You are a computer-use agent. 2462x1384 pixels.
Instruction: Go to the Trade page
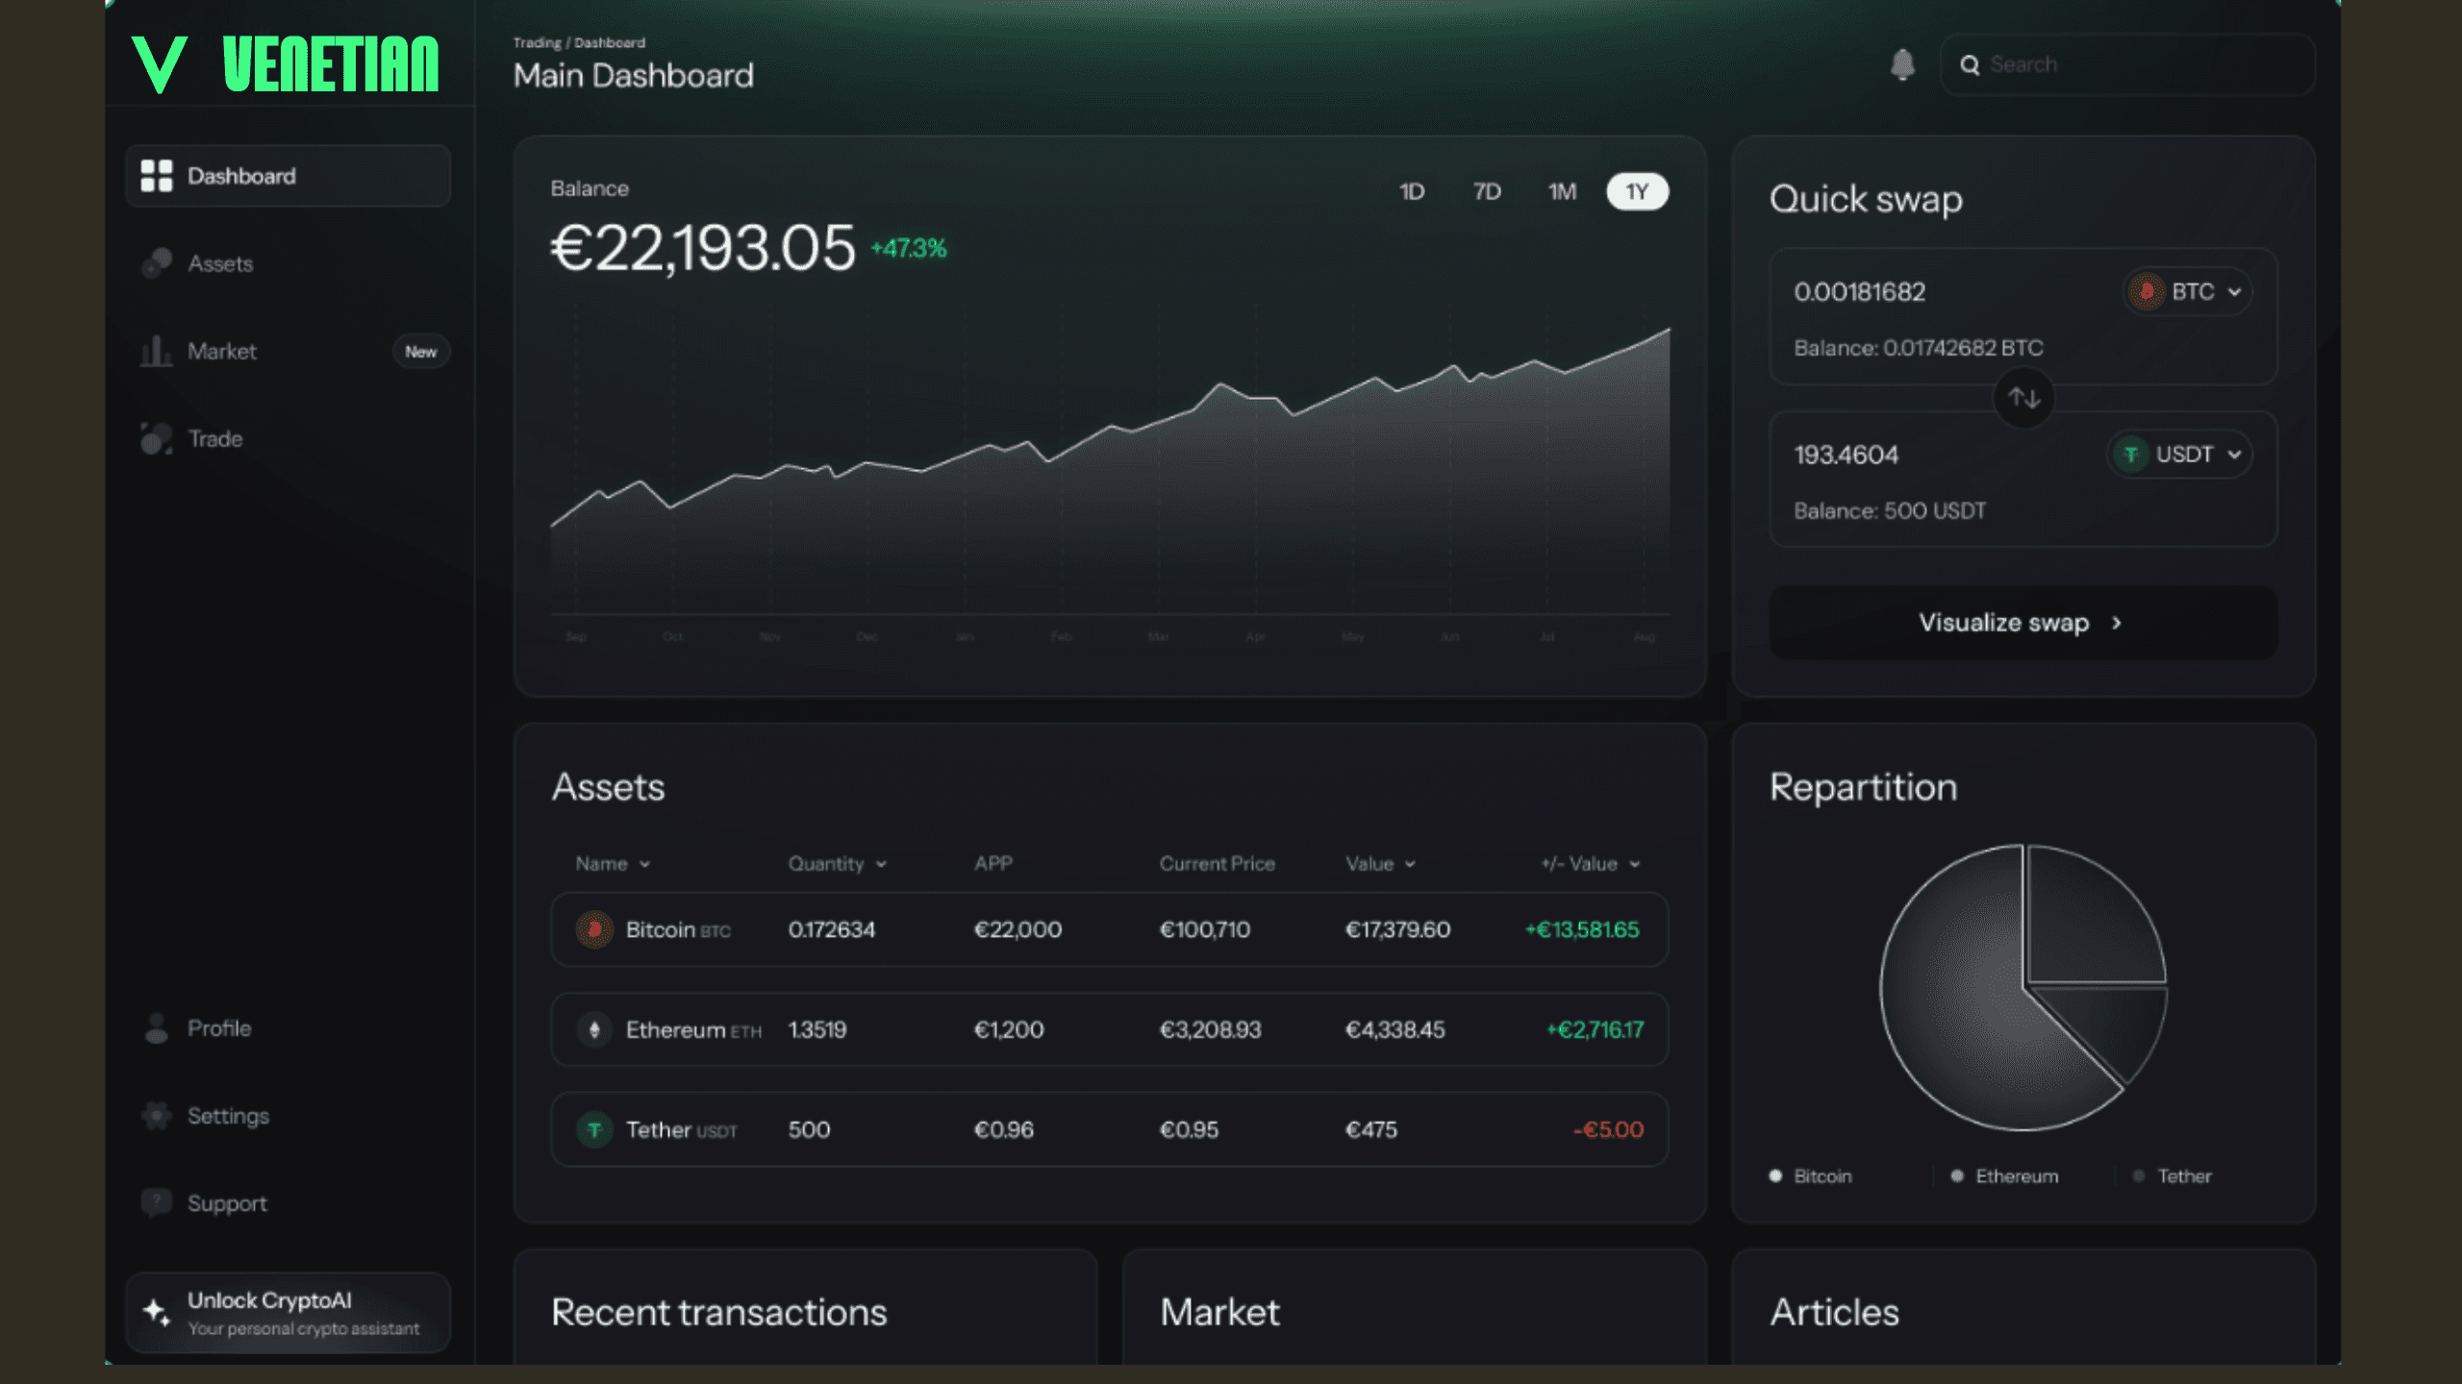tap(214, 438)
